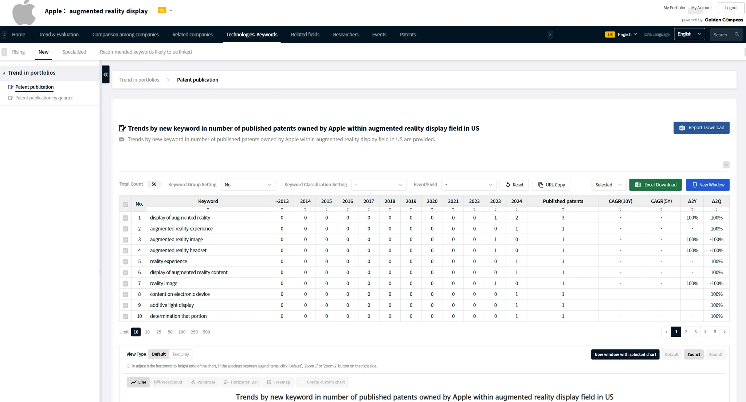Choose Horizontal Bar chart type

[241, 382]
